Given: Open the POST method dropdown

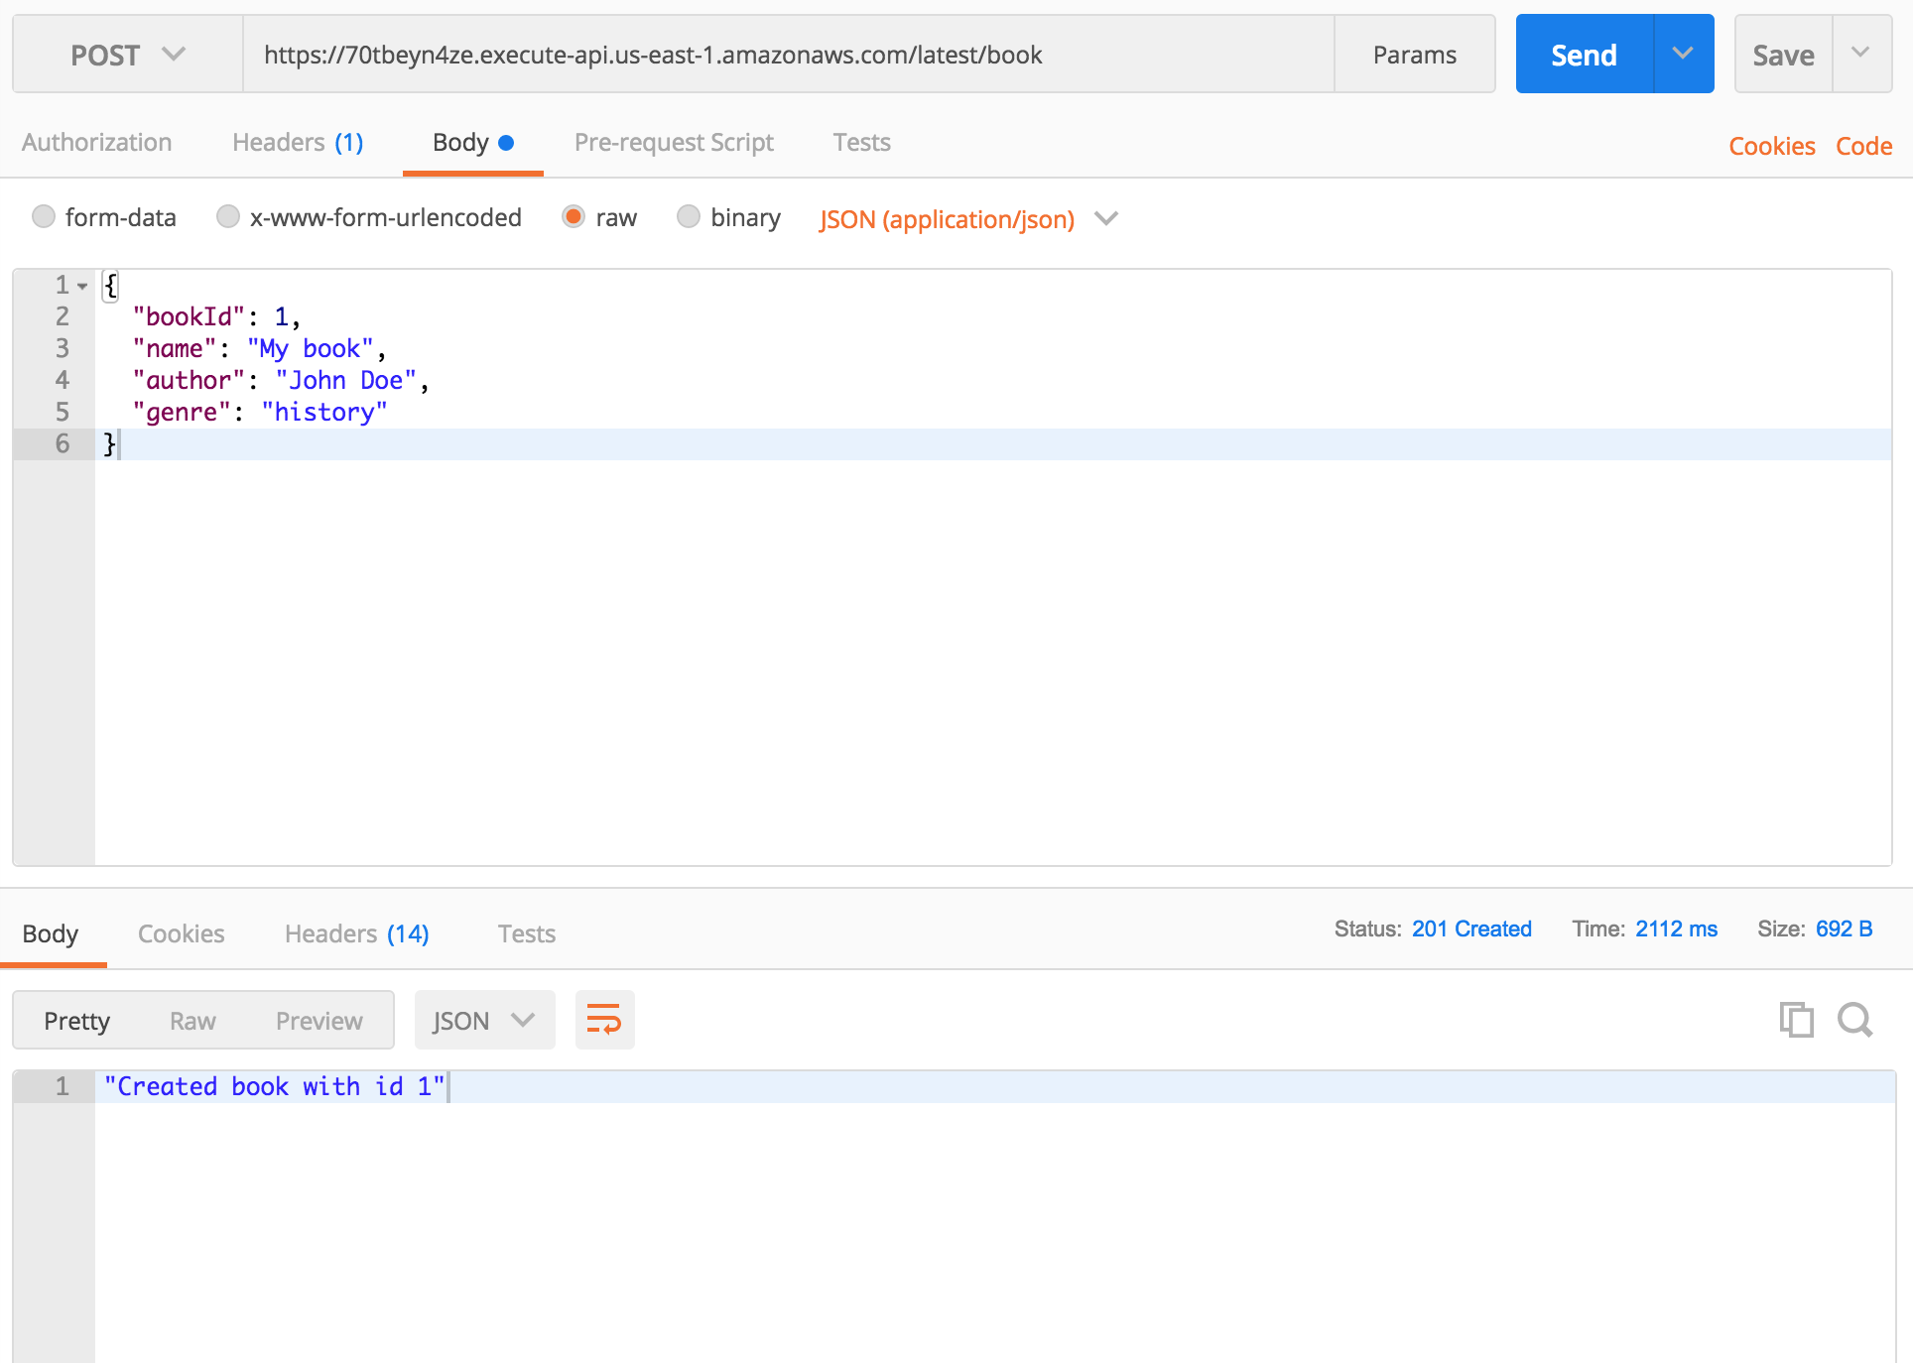Looking at the screenshot, I should point(128,55).
